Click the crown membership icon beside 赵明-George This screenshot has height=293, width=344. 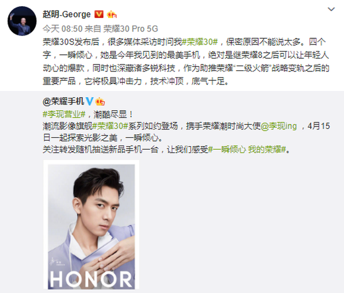click(112, 15)
